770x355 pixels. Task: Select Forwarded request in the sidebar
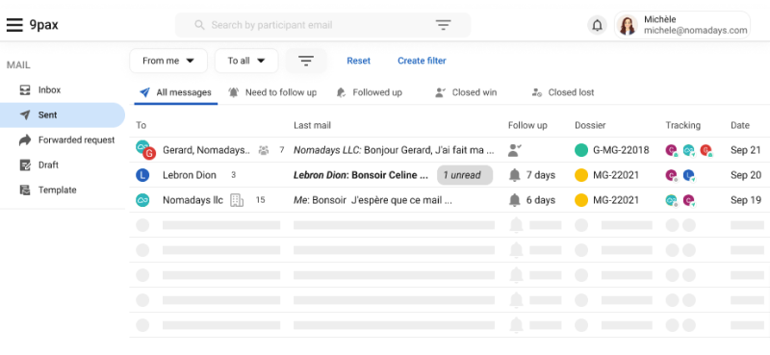click(63, 139)
